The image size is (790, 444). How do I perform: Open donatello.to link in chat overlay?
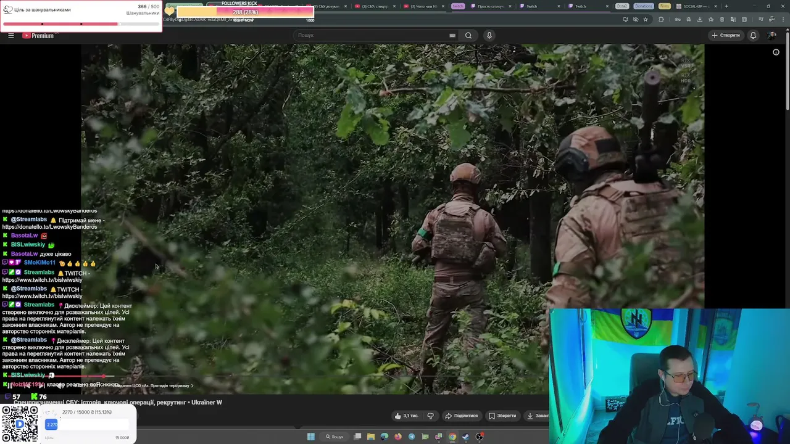[x=49, y=227]
